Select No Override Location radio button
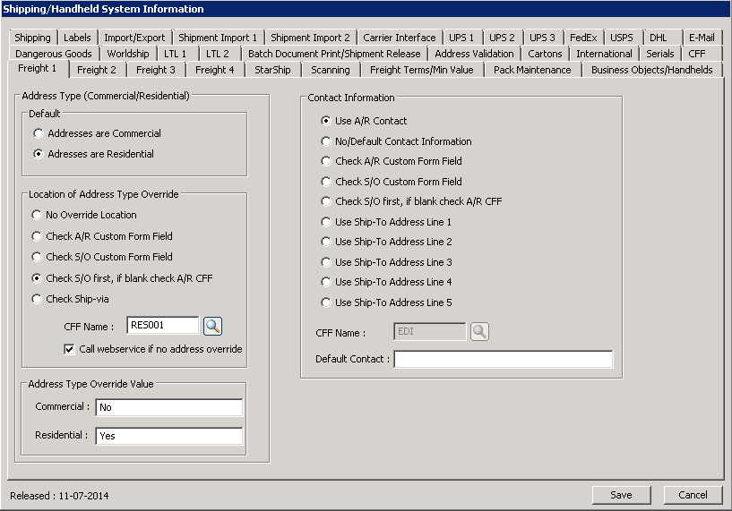Viewport: 732px width, 511px height. [37, 215]
